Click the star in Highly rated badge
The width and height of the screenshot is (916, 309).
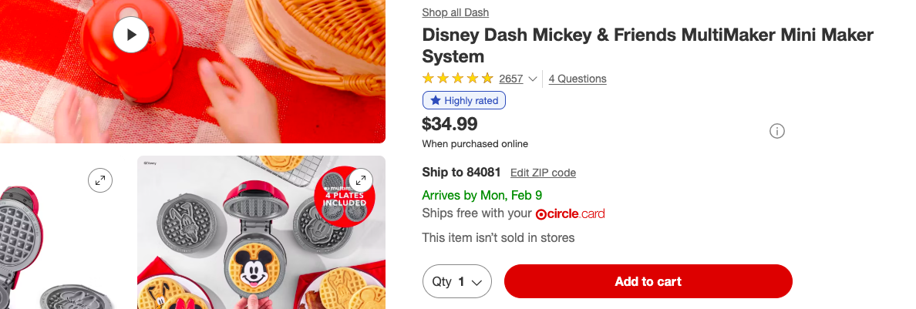pyautogui.click(x=436, y=100)
